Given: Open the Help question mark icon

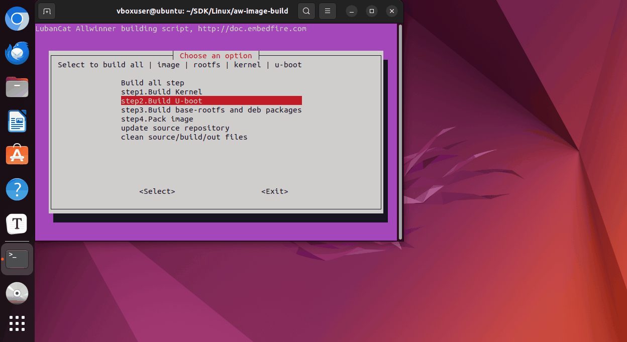Looking at the screenshot, I should click(x=17, y=189).
